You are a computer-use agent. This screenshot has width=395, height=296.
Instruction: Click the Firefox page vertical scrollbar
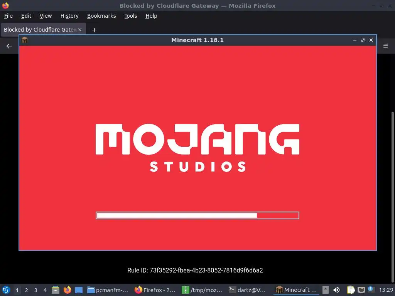(x=393, y=196)
